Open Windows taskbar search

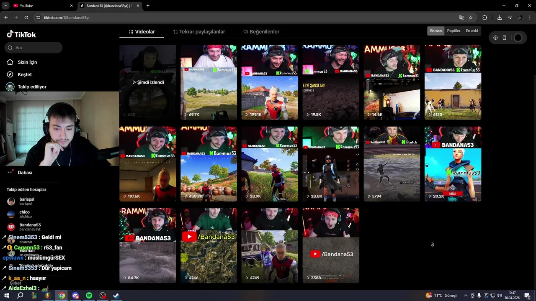click(x=20, y=296)
